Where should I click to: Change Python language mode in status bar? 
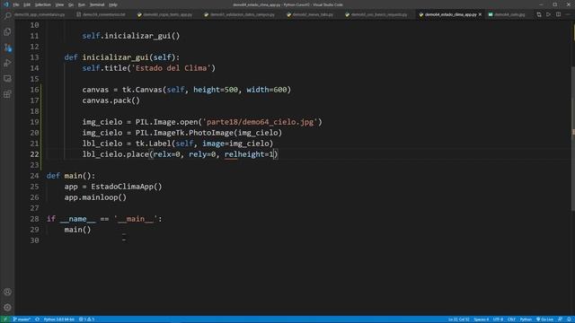coord(525,319)
